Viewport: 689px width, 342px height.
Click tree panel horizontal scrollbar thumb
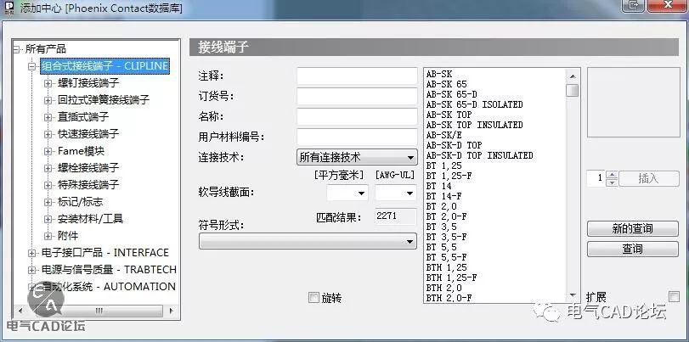99,311
